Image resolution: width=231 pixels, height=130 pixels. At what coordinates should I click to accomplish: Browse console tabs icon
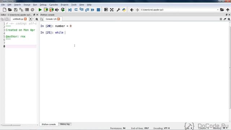pyautogui.click(x=42, y=19)
